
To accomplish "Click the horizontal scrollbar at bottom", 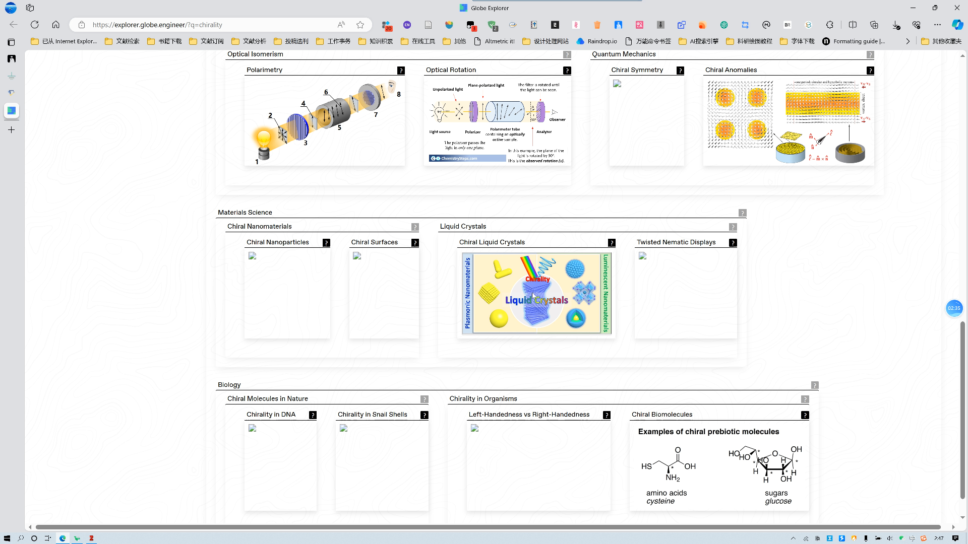I will [x=488, y=527].
